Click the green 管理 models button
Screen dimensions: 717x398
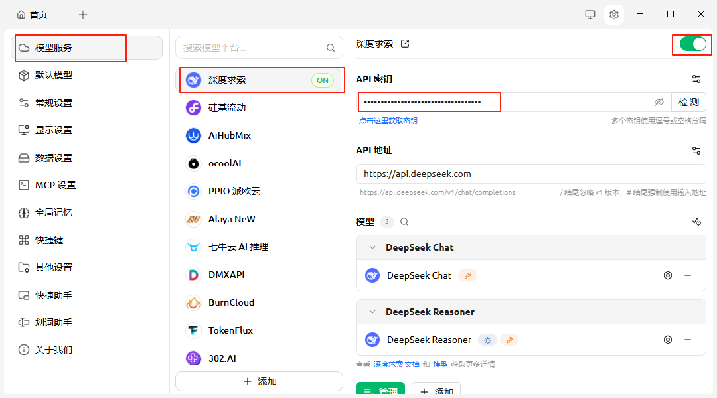380,389
